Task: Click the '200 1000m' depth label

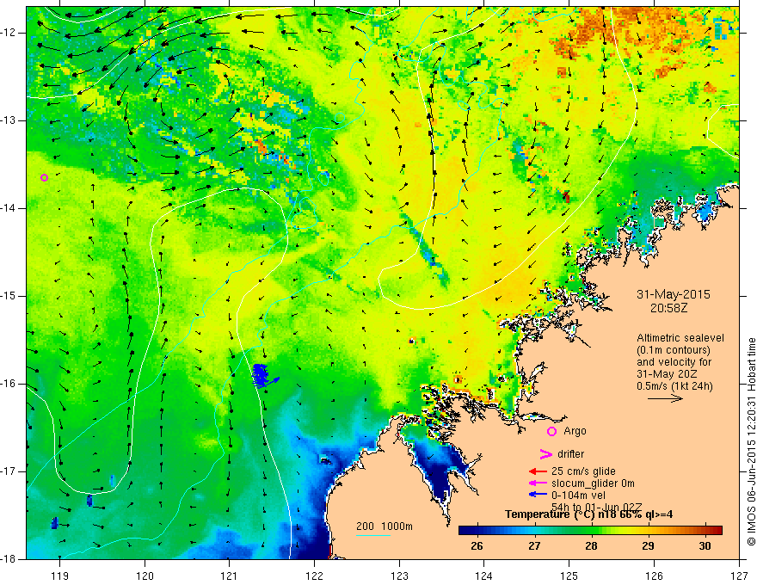Action: coord(385,526)
